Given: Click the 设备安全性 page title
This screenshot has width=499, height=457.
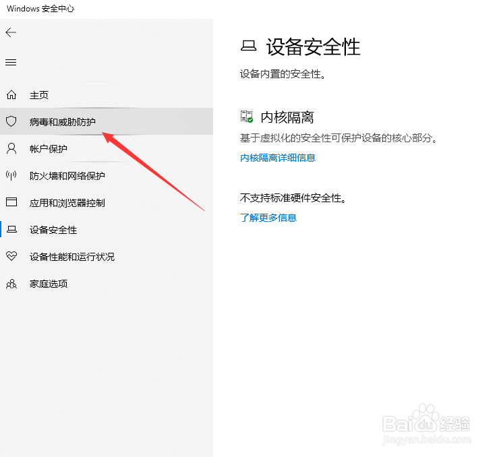Looking at the screenshot, I should [x=313, y=47].
